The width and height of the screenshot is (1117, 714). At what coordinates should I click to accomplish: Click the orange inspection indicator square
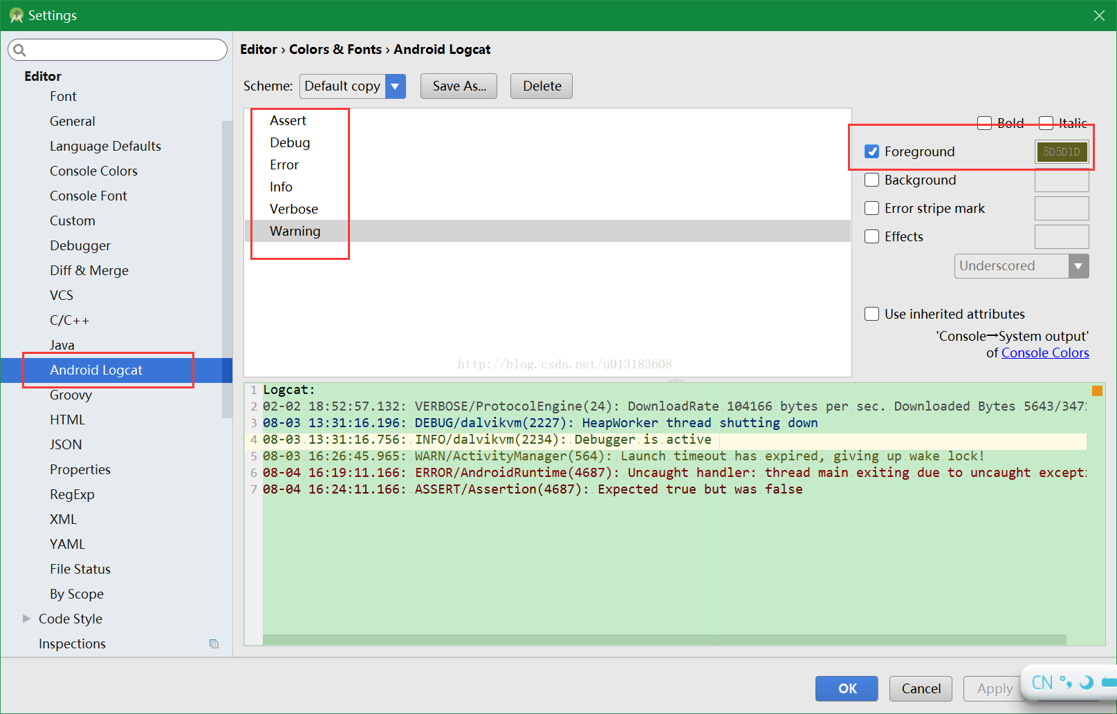1097,391
